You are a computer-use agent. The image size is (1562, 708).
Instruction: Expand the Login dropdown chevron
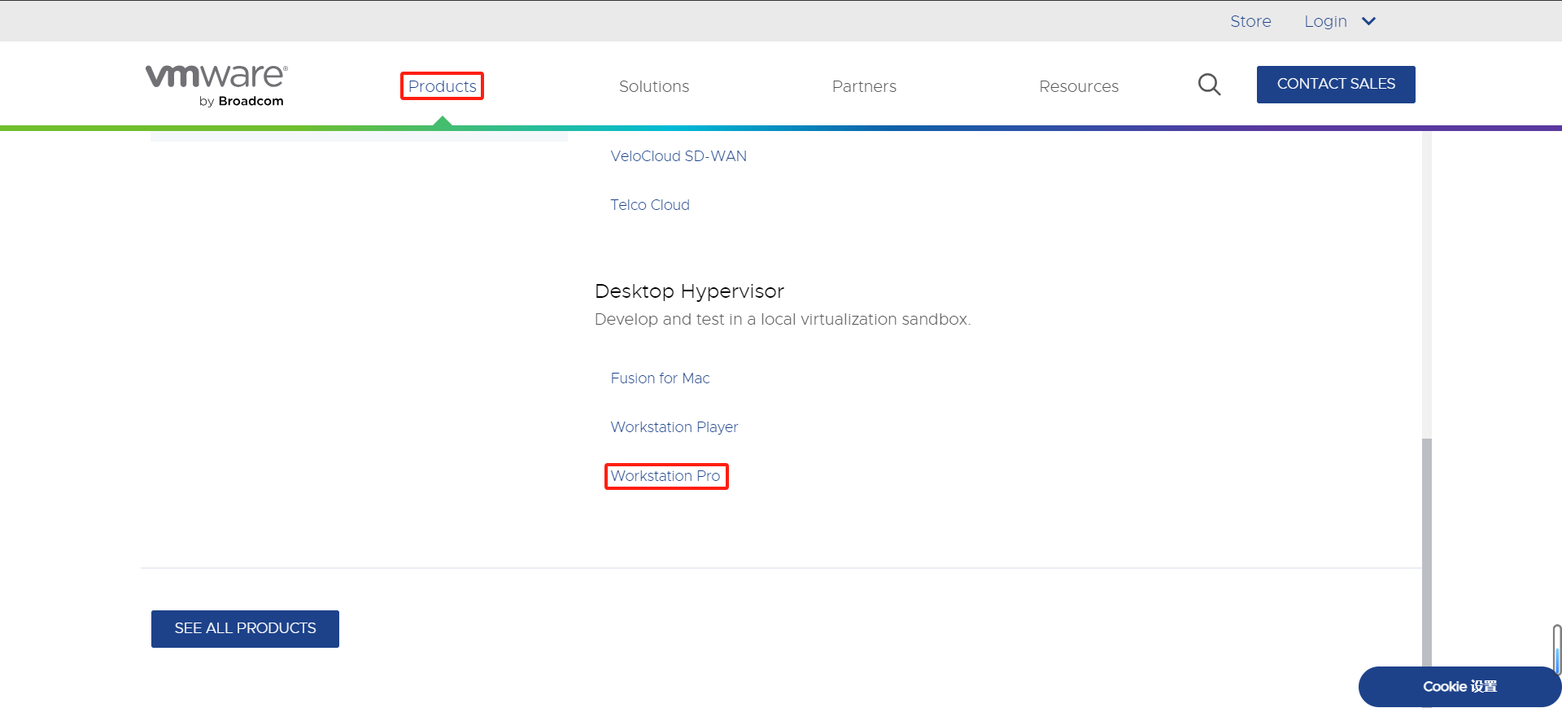pyautogui.click(x=1368, y=21)
